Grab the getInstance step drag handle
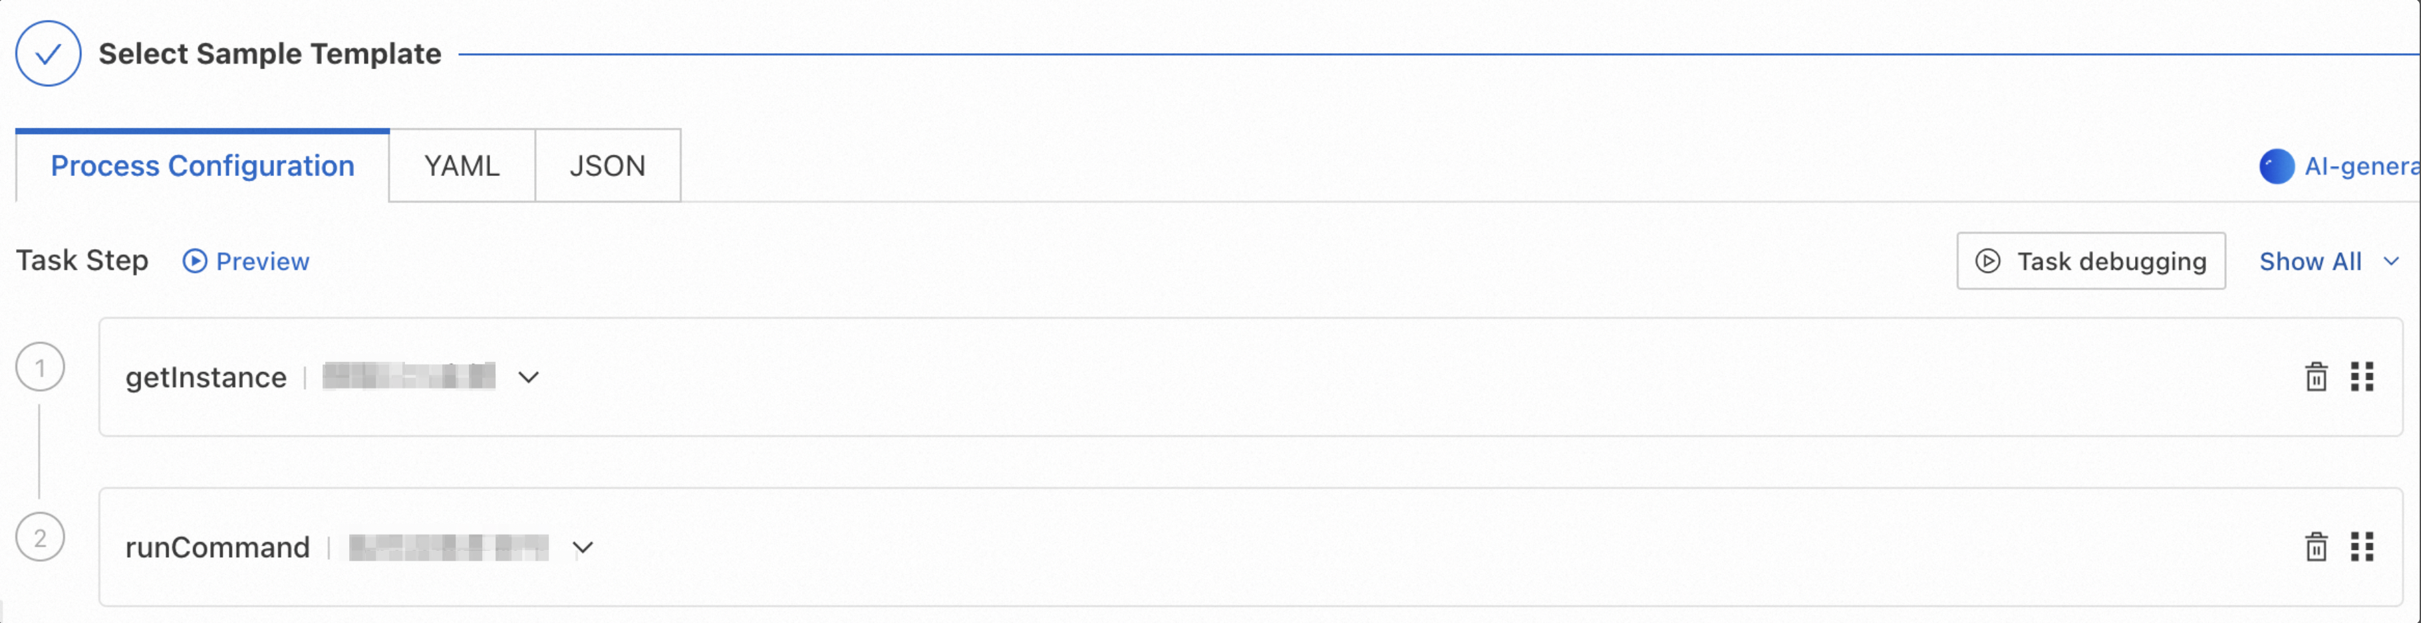Viewport: 2421px width, 623px height. pos(2362,377)
